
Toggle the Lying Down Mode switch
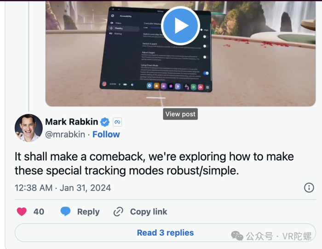tap(206, 73)
